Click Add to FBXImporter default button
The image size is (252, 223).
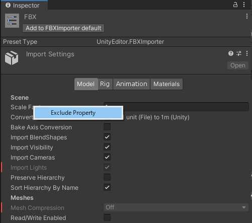pos(63,28)
